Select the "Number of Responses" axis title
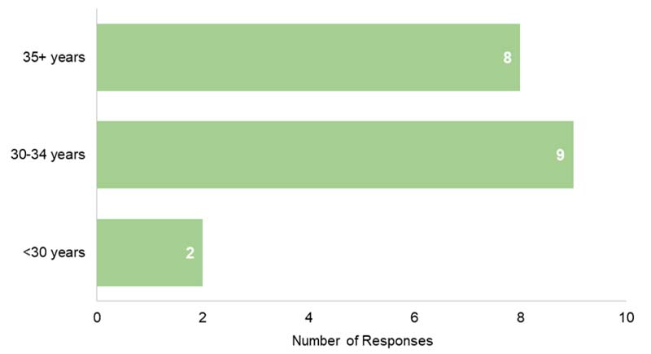Screen dimensions: 651x354 pyautogui.click(x=361, y=339)
